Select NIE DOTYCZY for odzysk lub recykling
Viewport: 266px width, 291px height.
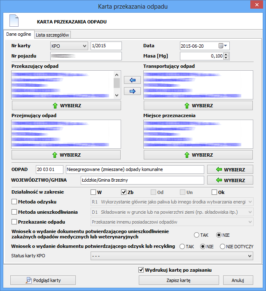click(223, 246)
